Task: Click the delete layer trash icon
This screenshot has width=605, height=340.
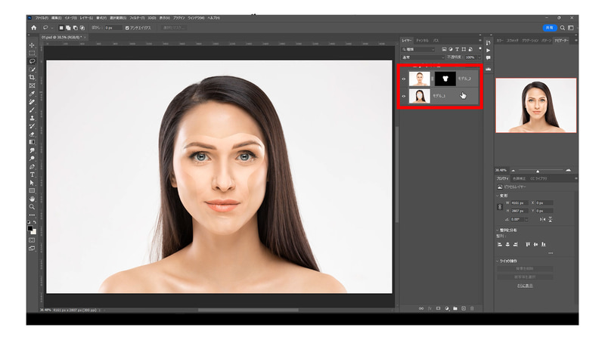Action: coord(472,308)
